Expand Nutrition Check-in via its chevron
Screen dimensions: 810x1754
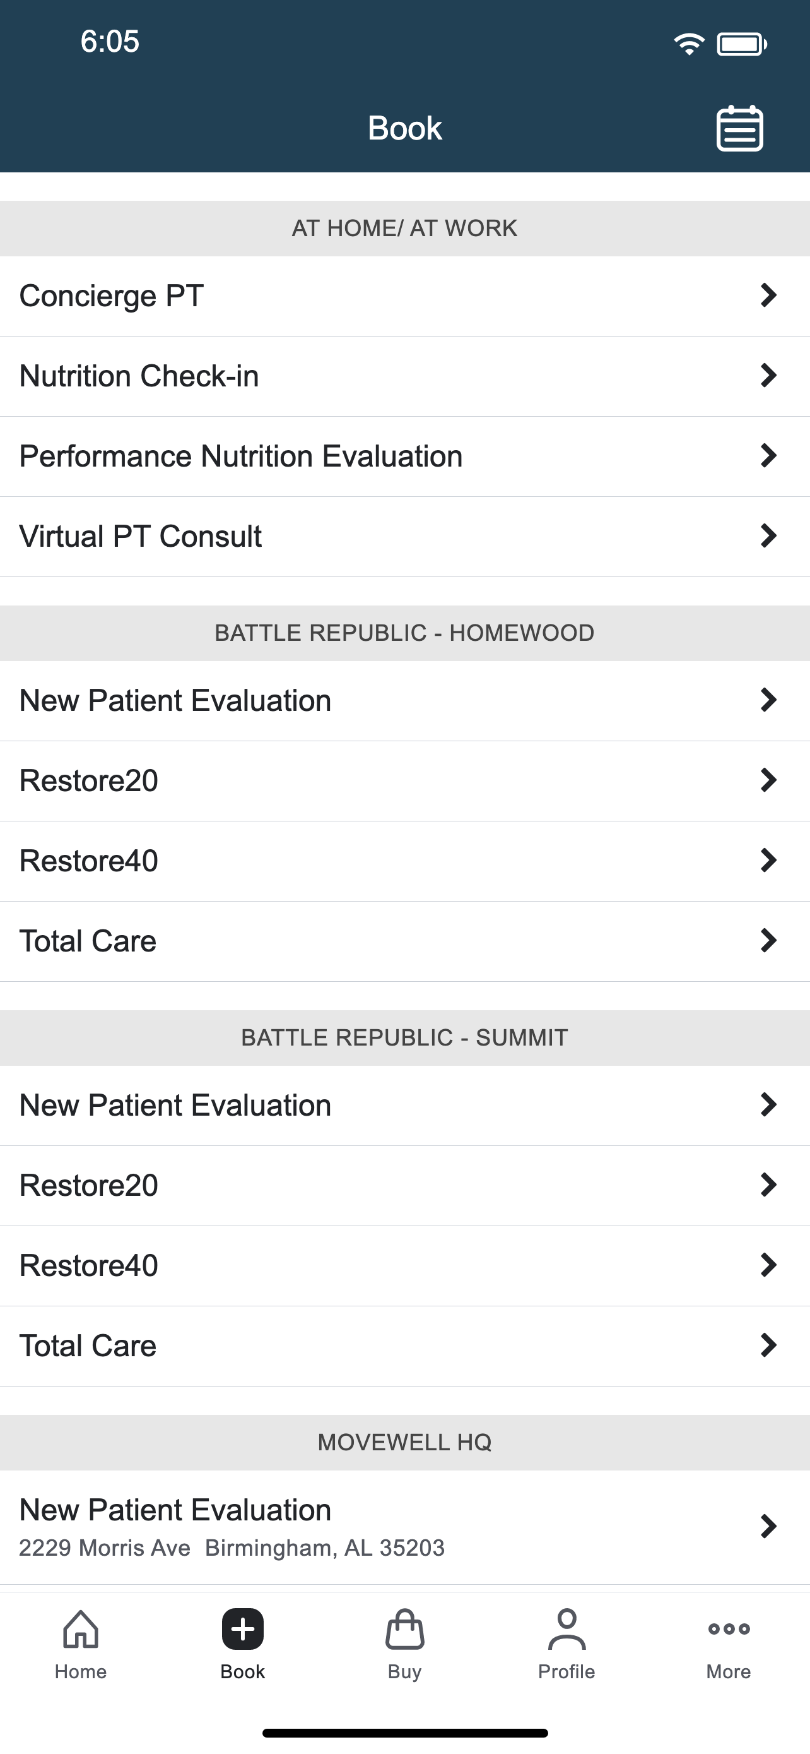click(x=768, y=376)
